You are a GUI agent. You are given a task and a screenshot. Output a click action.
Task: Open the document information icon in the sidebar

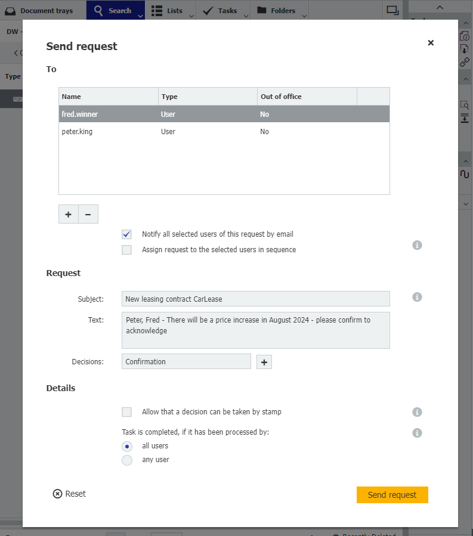(x=465, y=37)
